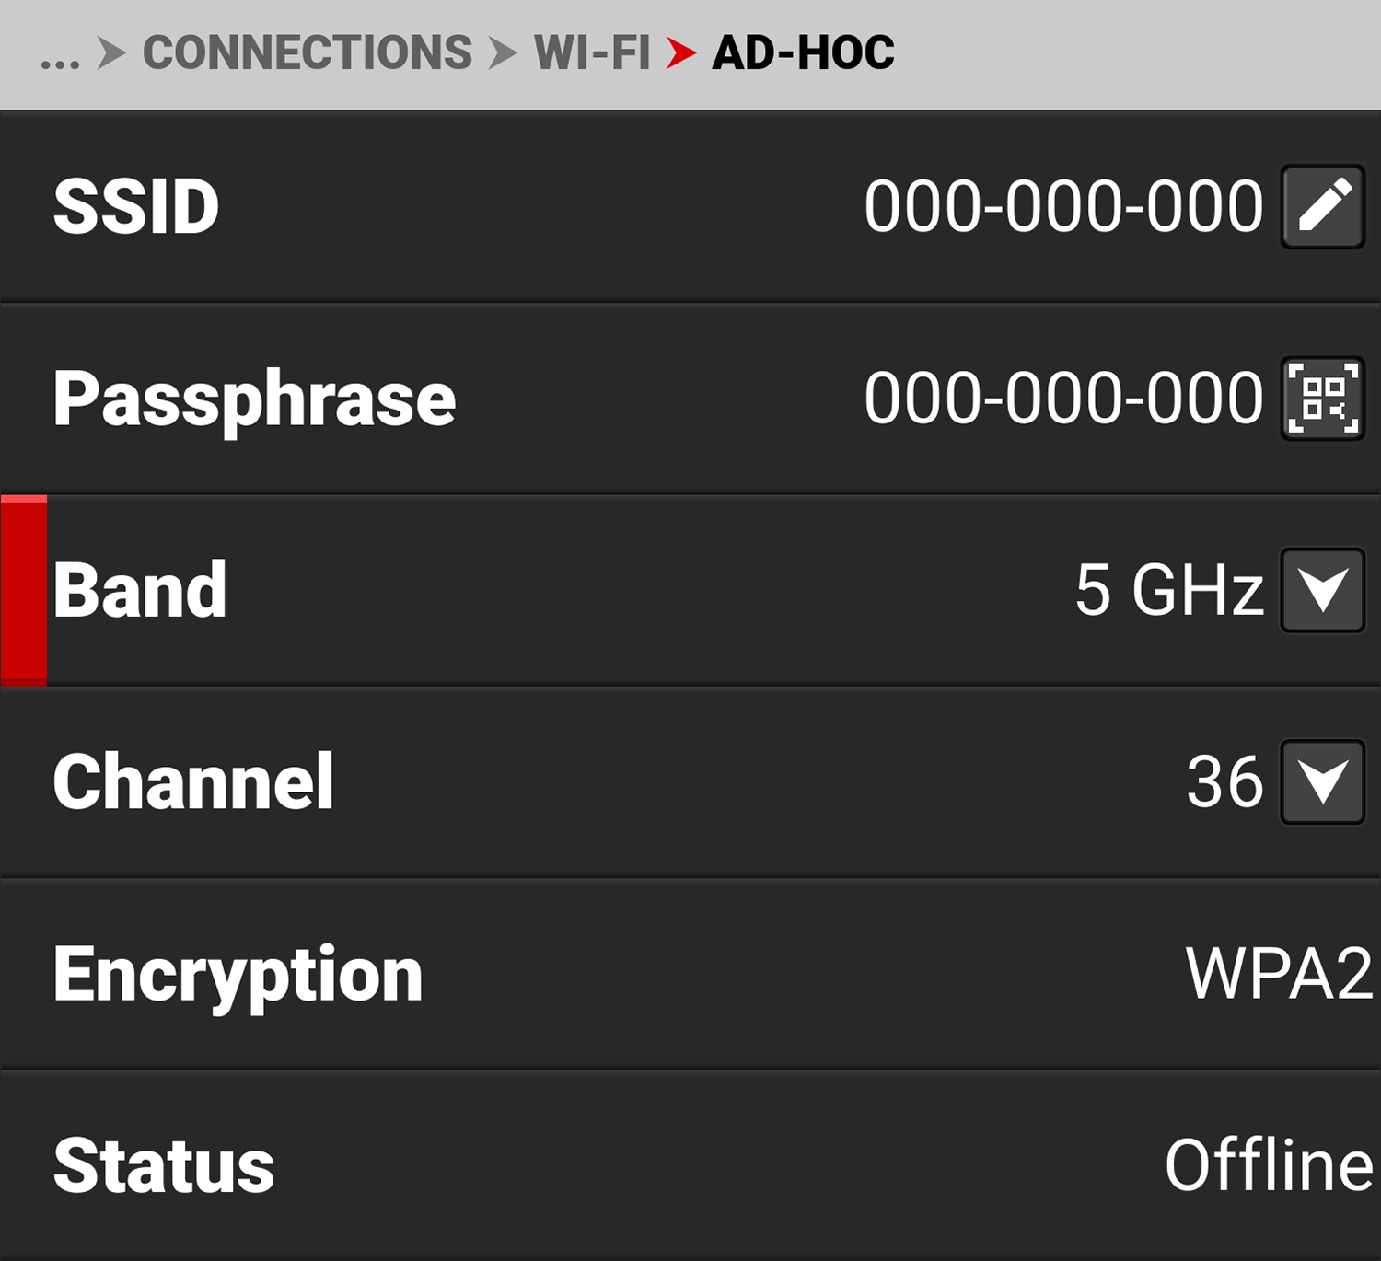Click the Passphrase value field

1063,399
